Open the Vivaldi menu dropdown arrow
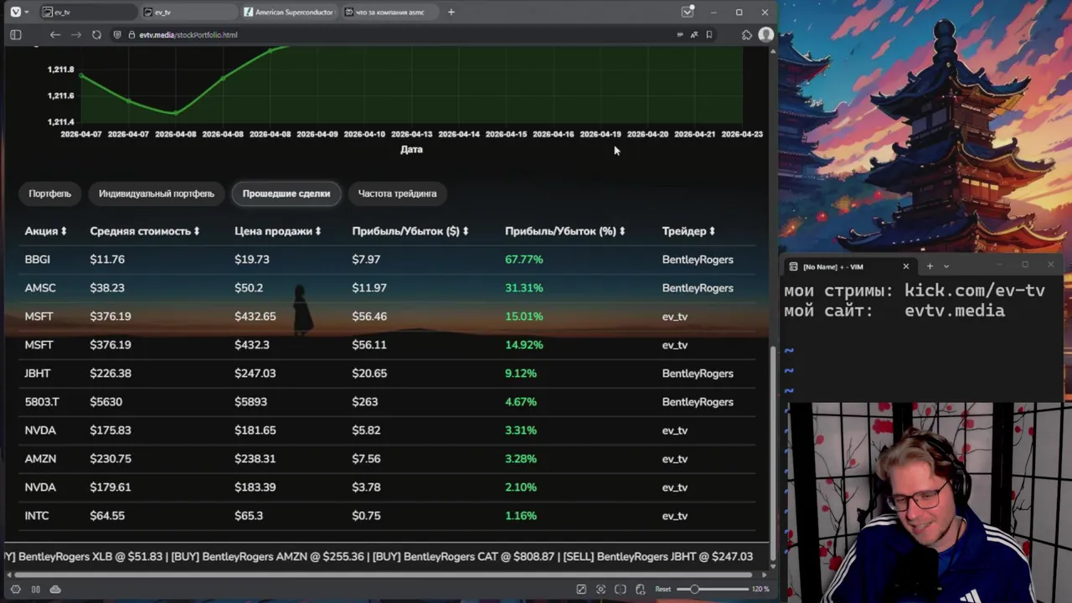1072x603 pixels. tap(27, 12)
